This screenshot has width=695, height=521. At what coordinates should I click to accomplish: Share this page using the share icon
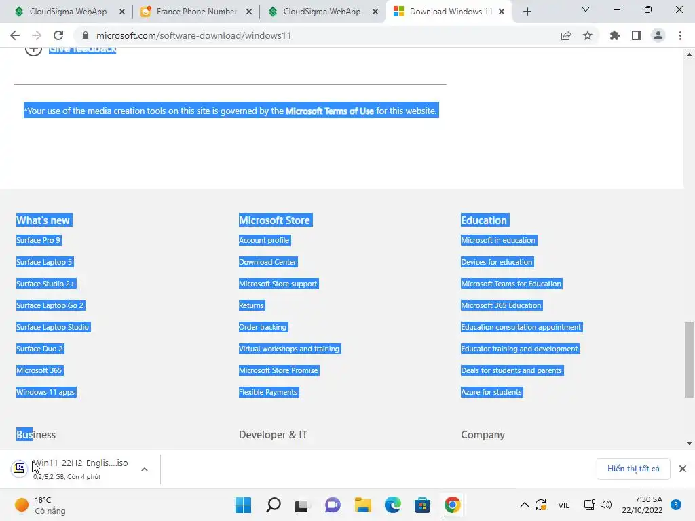(x=566, y=35)
